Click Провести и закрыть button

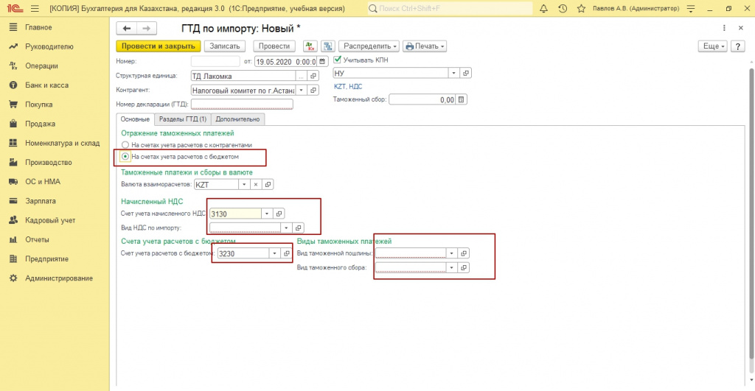pyautogui.click(x=158, y=46)
